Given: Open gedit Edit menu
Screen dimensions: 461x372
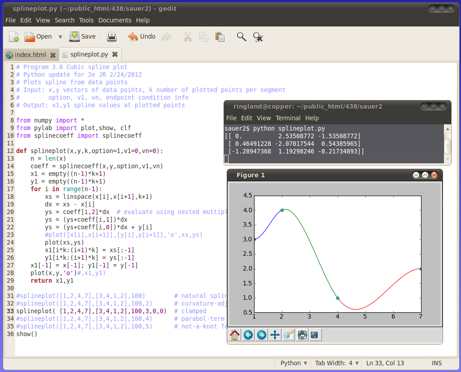Looking at the screenshot, I should [26, 20].
